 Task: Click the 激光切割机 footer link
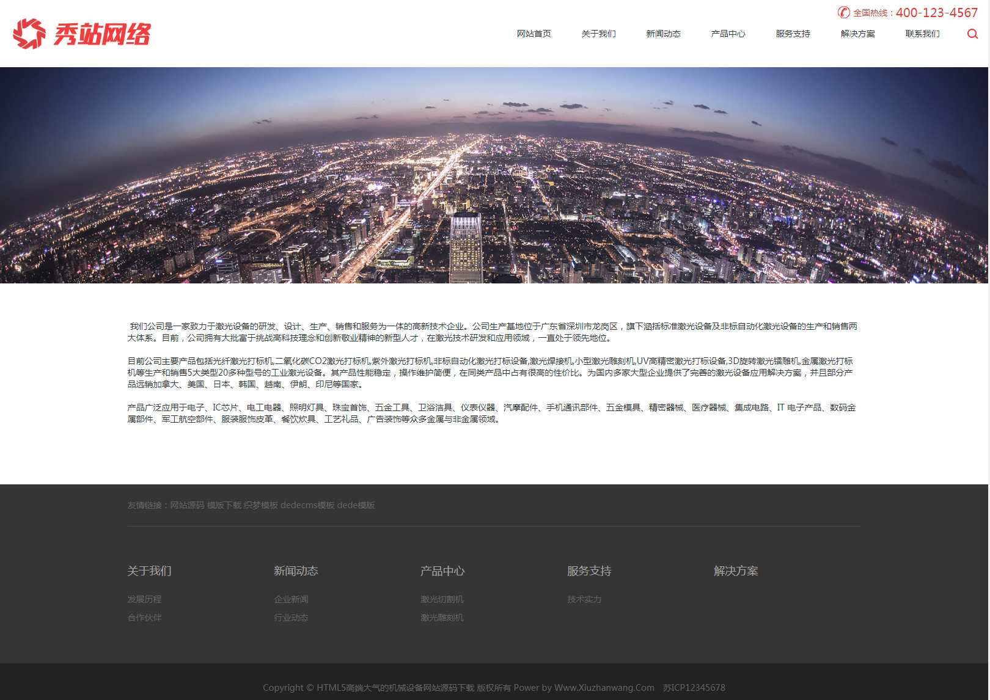click(442, 599)
